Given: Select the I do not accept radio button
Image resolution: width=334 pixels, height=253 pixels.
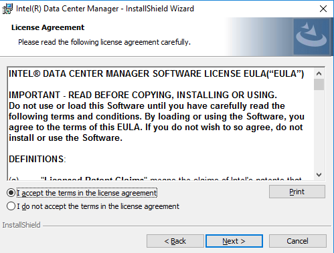Looking at the screenshot, I should click(x=11, y=206).
